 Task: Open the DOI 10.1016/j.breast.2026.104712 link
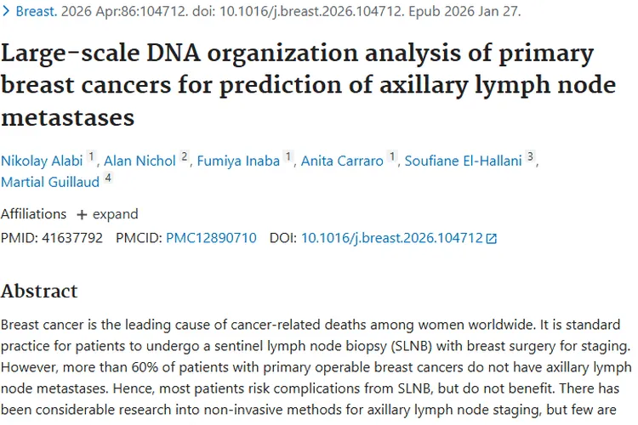pyautogui.click(x=391, y=238)
